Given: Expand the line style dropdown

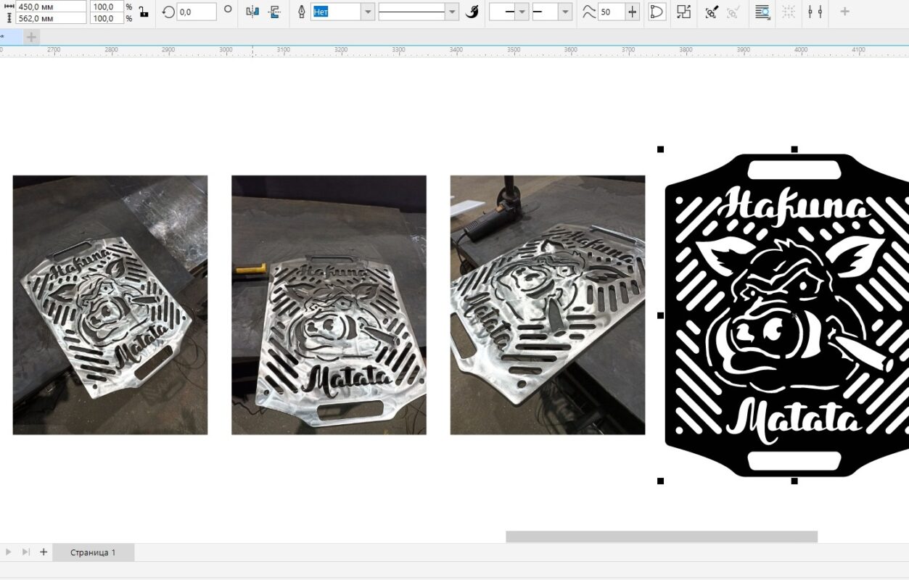Looking at the screenshot, I should [451, 12].
